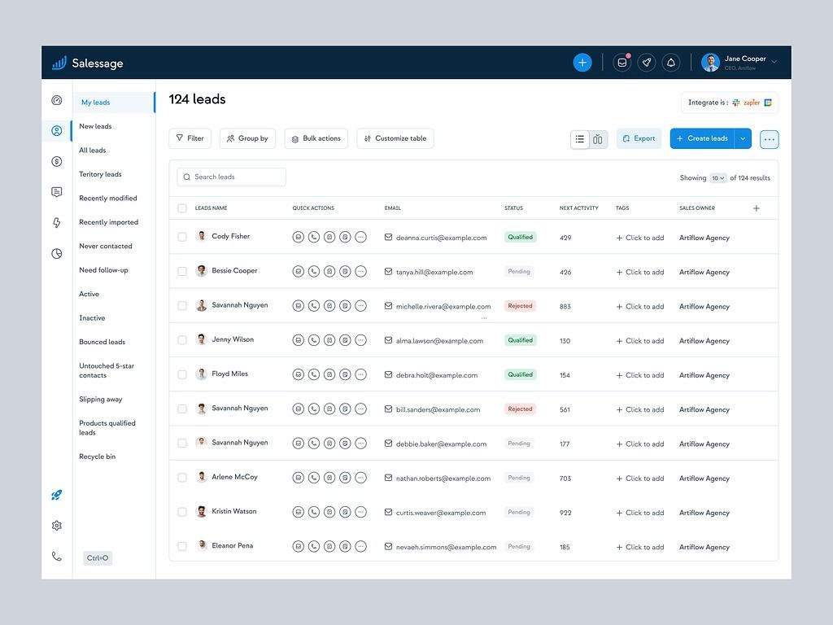
Task: Click the Export button
Action: 639,138
